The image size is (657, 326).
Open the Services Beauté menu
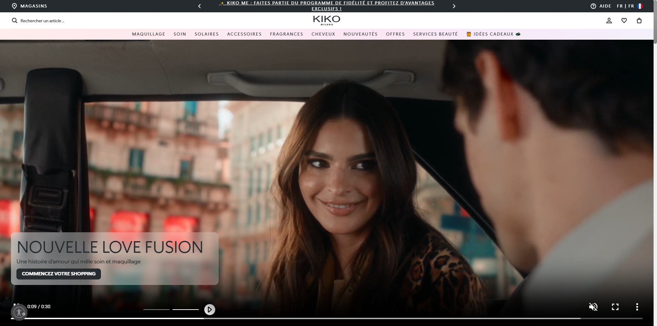[435, 34]
